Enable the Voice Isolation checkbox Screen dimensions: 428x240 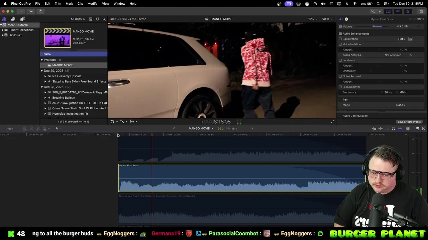[x=340, y=44]
